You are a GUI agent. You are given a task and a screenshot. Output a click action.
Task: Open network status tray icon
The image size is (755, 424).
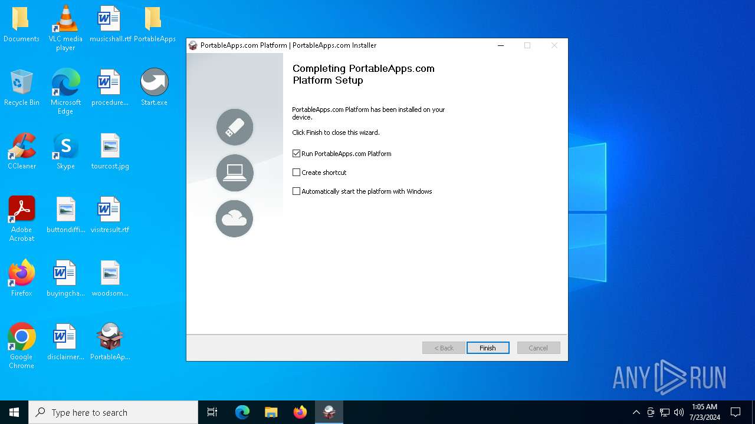point(665,412)
